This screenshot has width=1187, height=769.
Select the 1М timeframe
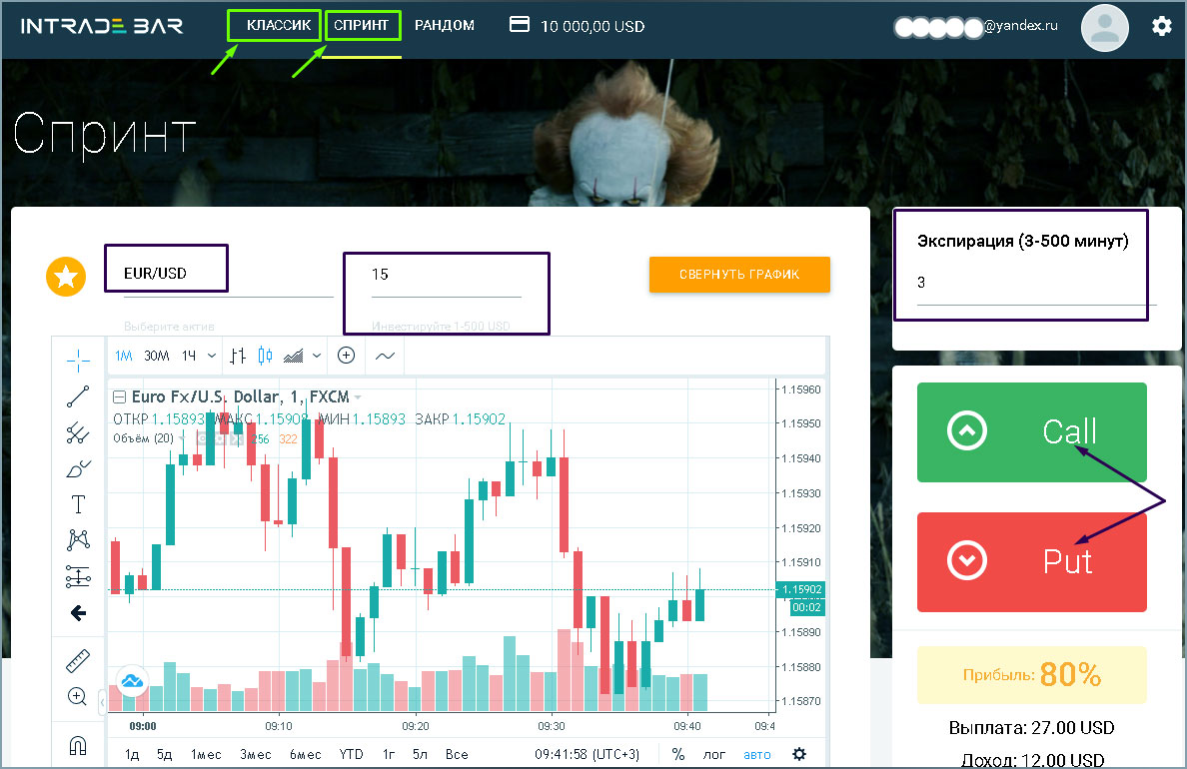click(123, 356)
